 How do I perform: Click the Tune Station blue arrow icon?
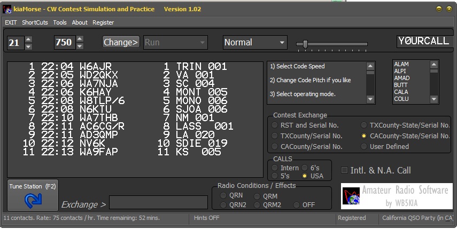[33, 200]
